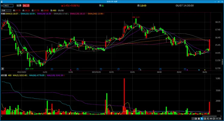224x121 pixels.
Task: Click the latest red limit-up candlestick
Action: click(x=209, y=45)
